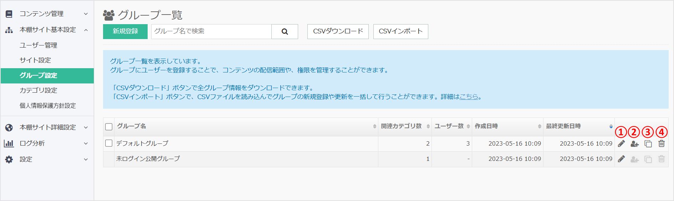Open ユーザー管理 in the sidebar

pos(39,45)
